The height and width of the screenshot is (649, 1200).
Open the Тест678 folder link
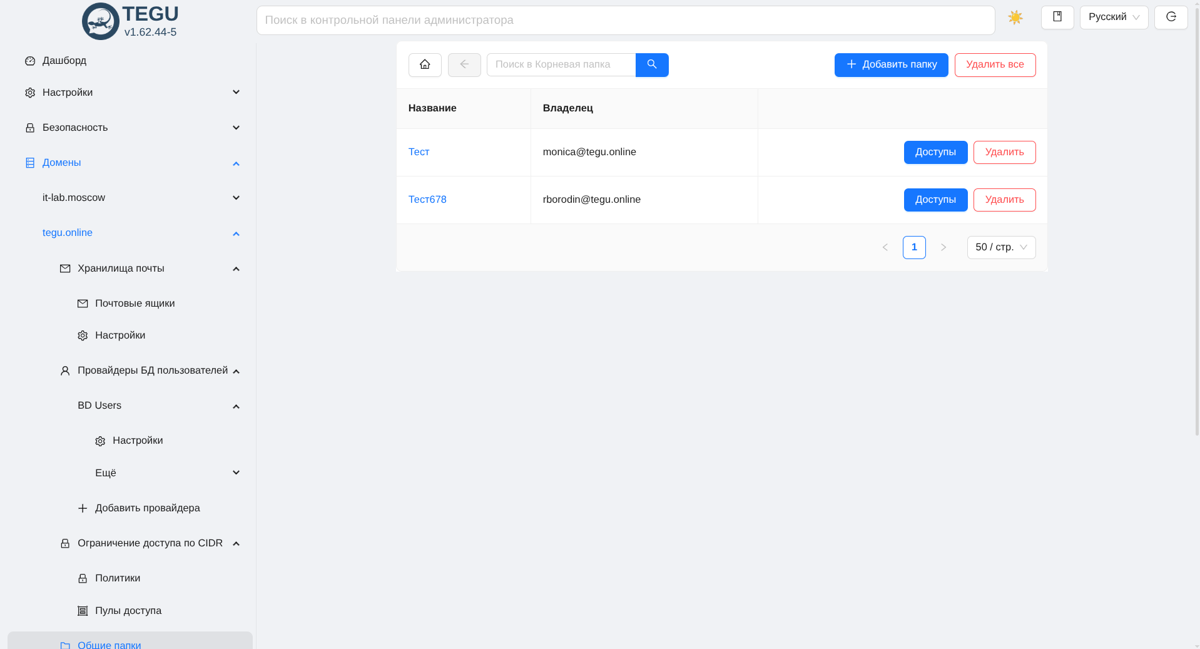(427, 200)
